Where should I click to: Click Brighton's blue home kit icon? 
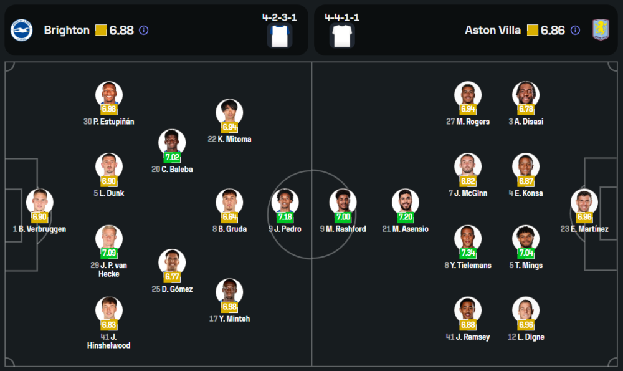coord(280,36)
